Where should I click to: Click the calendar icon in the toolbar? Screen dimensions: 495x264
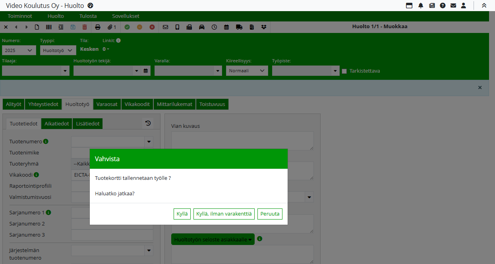(226, 27)
